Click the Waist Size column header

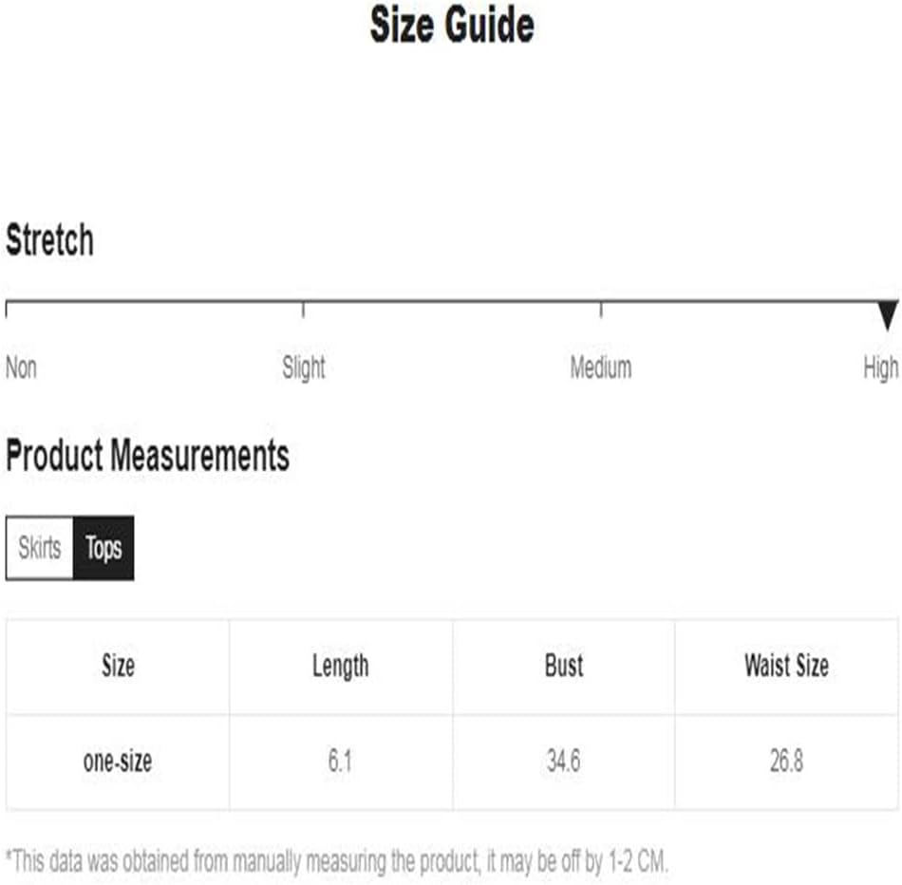click(786, 666)
